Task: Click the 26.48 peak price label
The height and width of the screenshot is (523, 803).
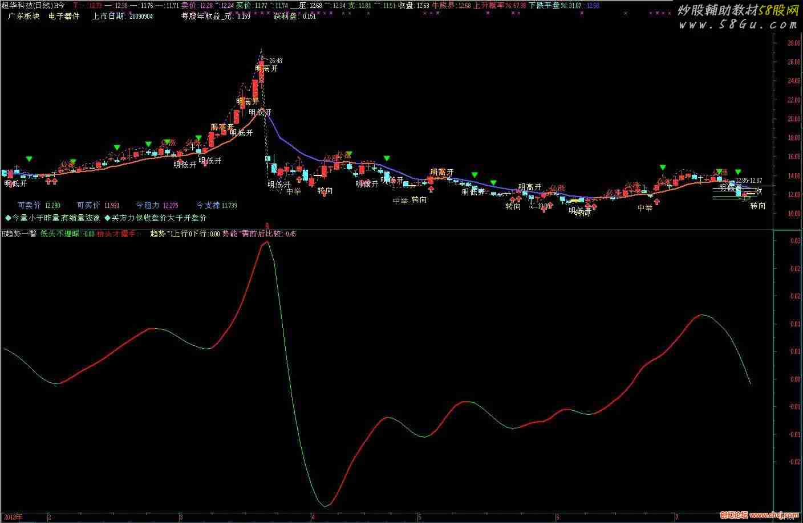Action: click(275, 60)
